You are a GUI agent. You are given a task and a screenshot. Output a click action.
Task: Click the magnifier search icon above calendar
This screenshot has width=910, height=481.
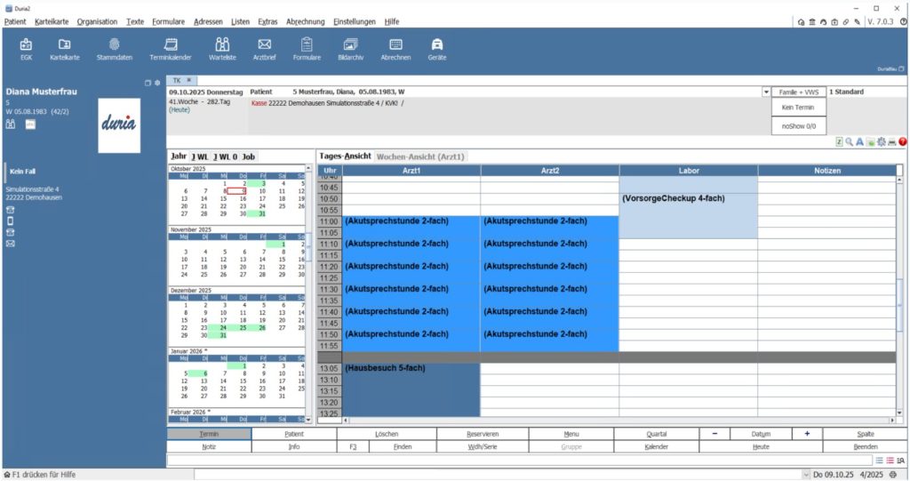click(849, 141)
